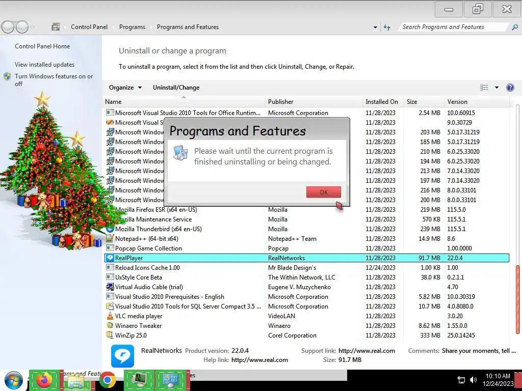Image resolution: width=522 pixels, height=391 pixels.
Task: Select Mozilla Maintenance Service row by its name
Action: tap(153, 219)
